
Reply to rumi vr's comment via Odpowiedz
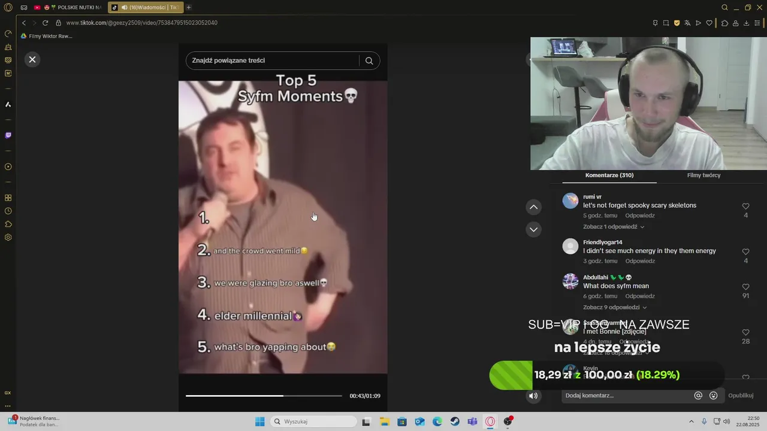pos(640,215)
